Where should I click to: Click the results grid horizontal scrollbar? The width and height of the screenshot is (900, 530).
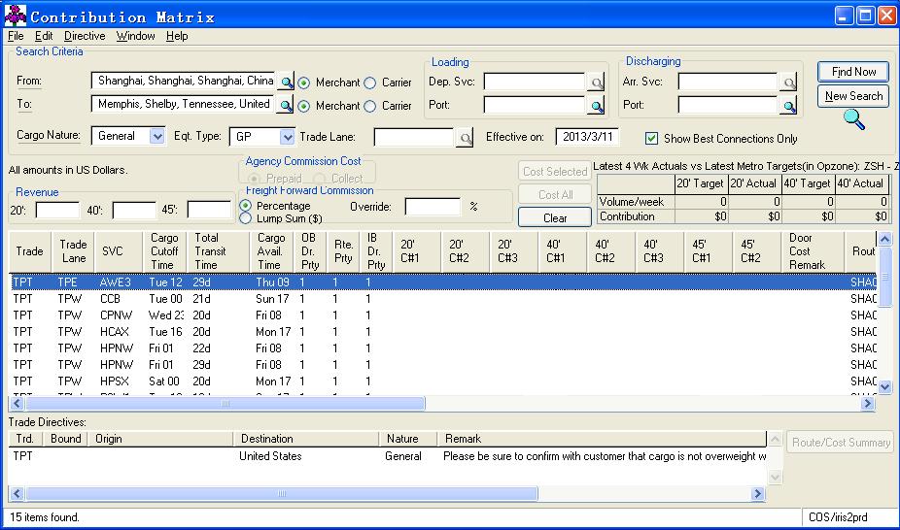225,403
